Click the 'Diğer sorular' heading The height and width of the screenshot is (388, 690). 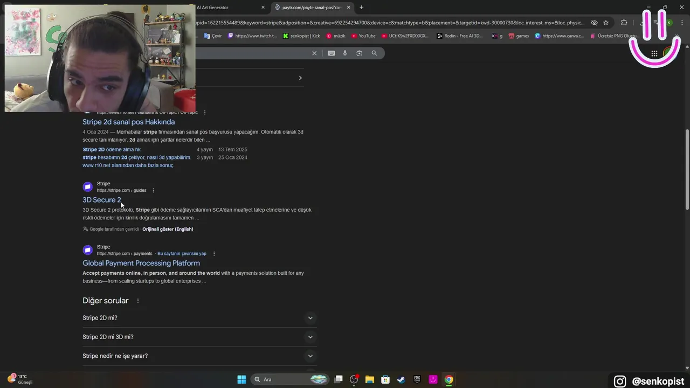coord(106,301)
